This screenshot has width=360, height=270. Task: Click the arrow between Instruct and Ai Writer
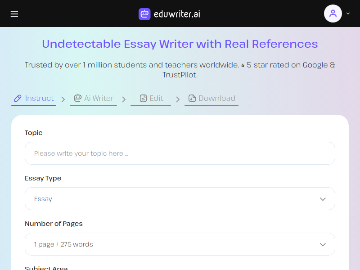[63, 99]
